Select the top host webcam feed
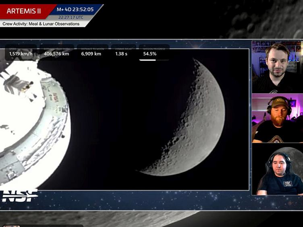 point(277,66)
